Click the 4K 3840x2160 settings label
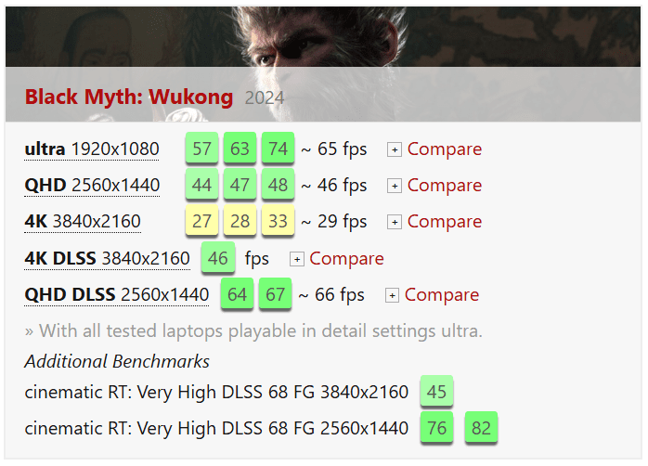 coord(83,222)
